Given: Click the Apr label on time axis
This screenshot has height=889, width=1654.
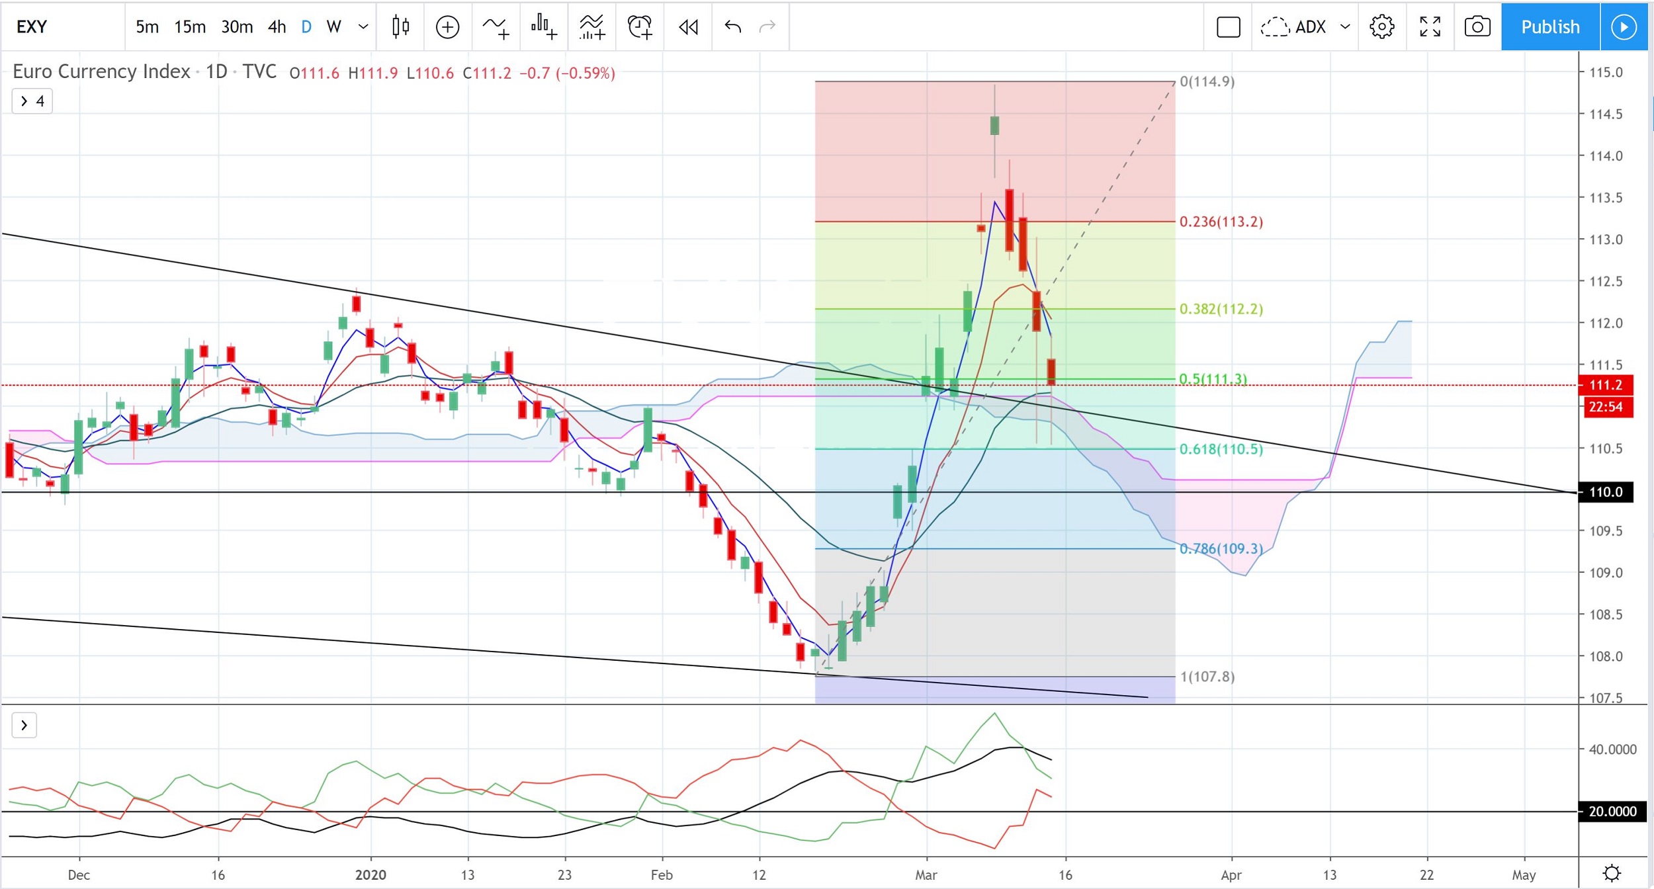Looking at the screenshot, I should point(1231,874).
